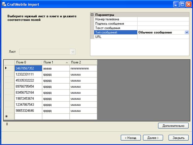Viewport: 193px width, 145px height.
Task: Select cell 98653324646
Action: click(28, 111)
